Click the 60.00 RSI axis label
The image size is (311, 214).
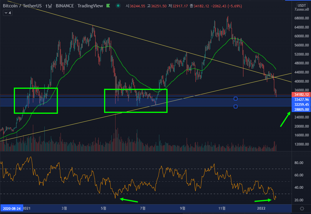click(x=299, y=175)
